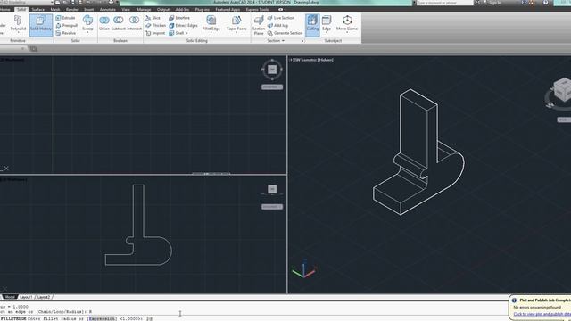Toggle Live Section
The width and height of the screenshot is (571, 321).
coord(281,18)
